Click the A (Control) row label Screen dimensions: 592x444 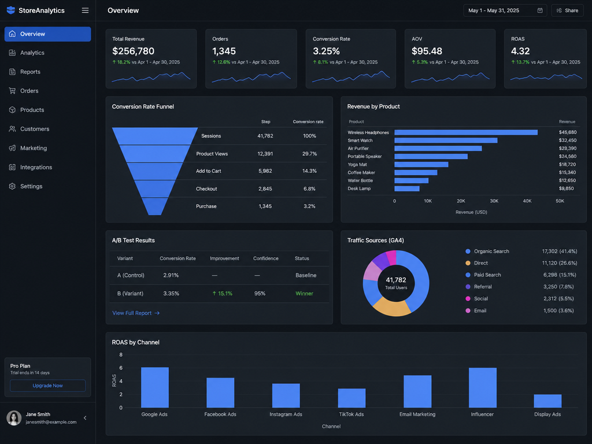[131, 276]
